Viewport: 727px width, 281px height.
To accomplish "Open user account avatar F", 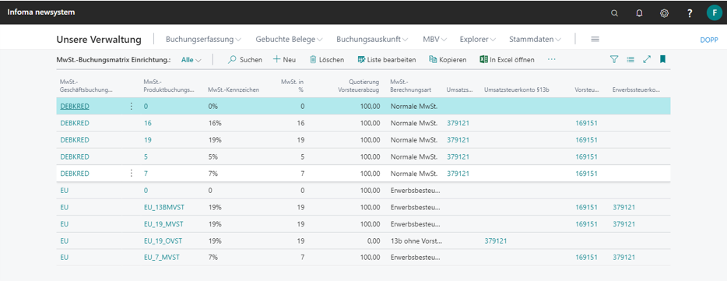I will (714, 12).
